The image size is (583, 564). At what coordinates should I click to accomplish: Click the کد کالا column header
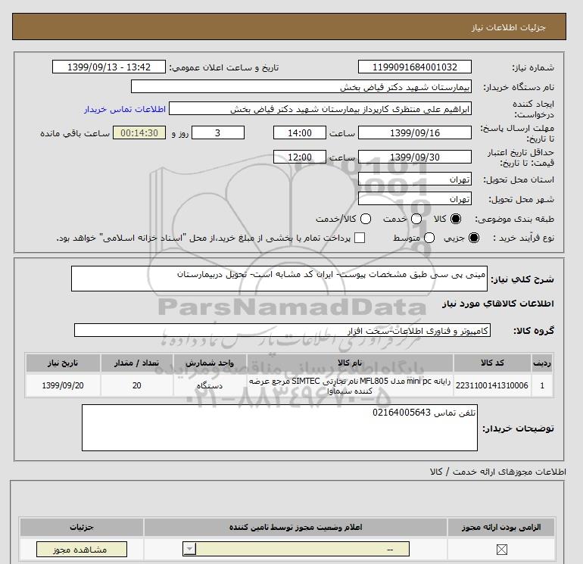coord(492,363)
